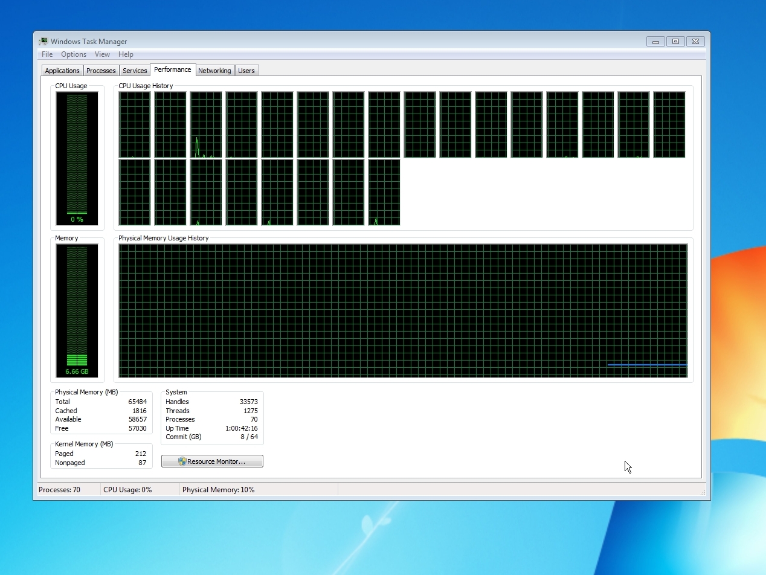Image resolution: width=766 pixels, height=575 pixels.
Task: Click the Memory meter showing 6.66 GB
Action: pyautogui.click(x=77, y=310)
